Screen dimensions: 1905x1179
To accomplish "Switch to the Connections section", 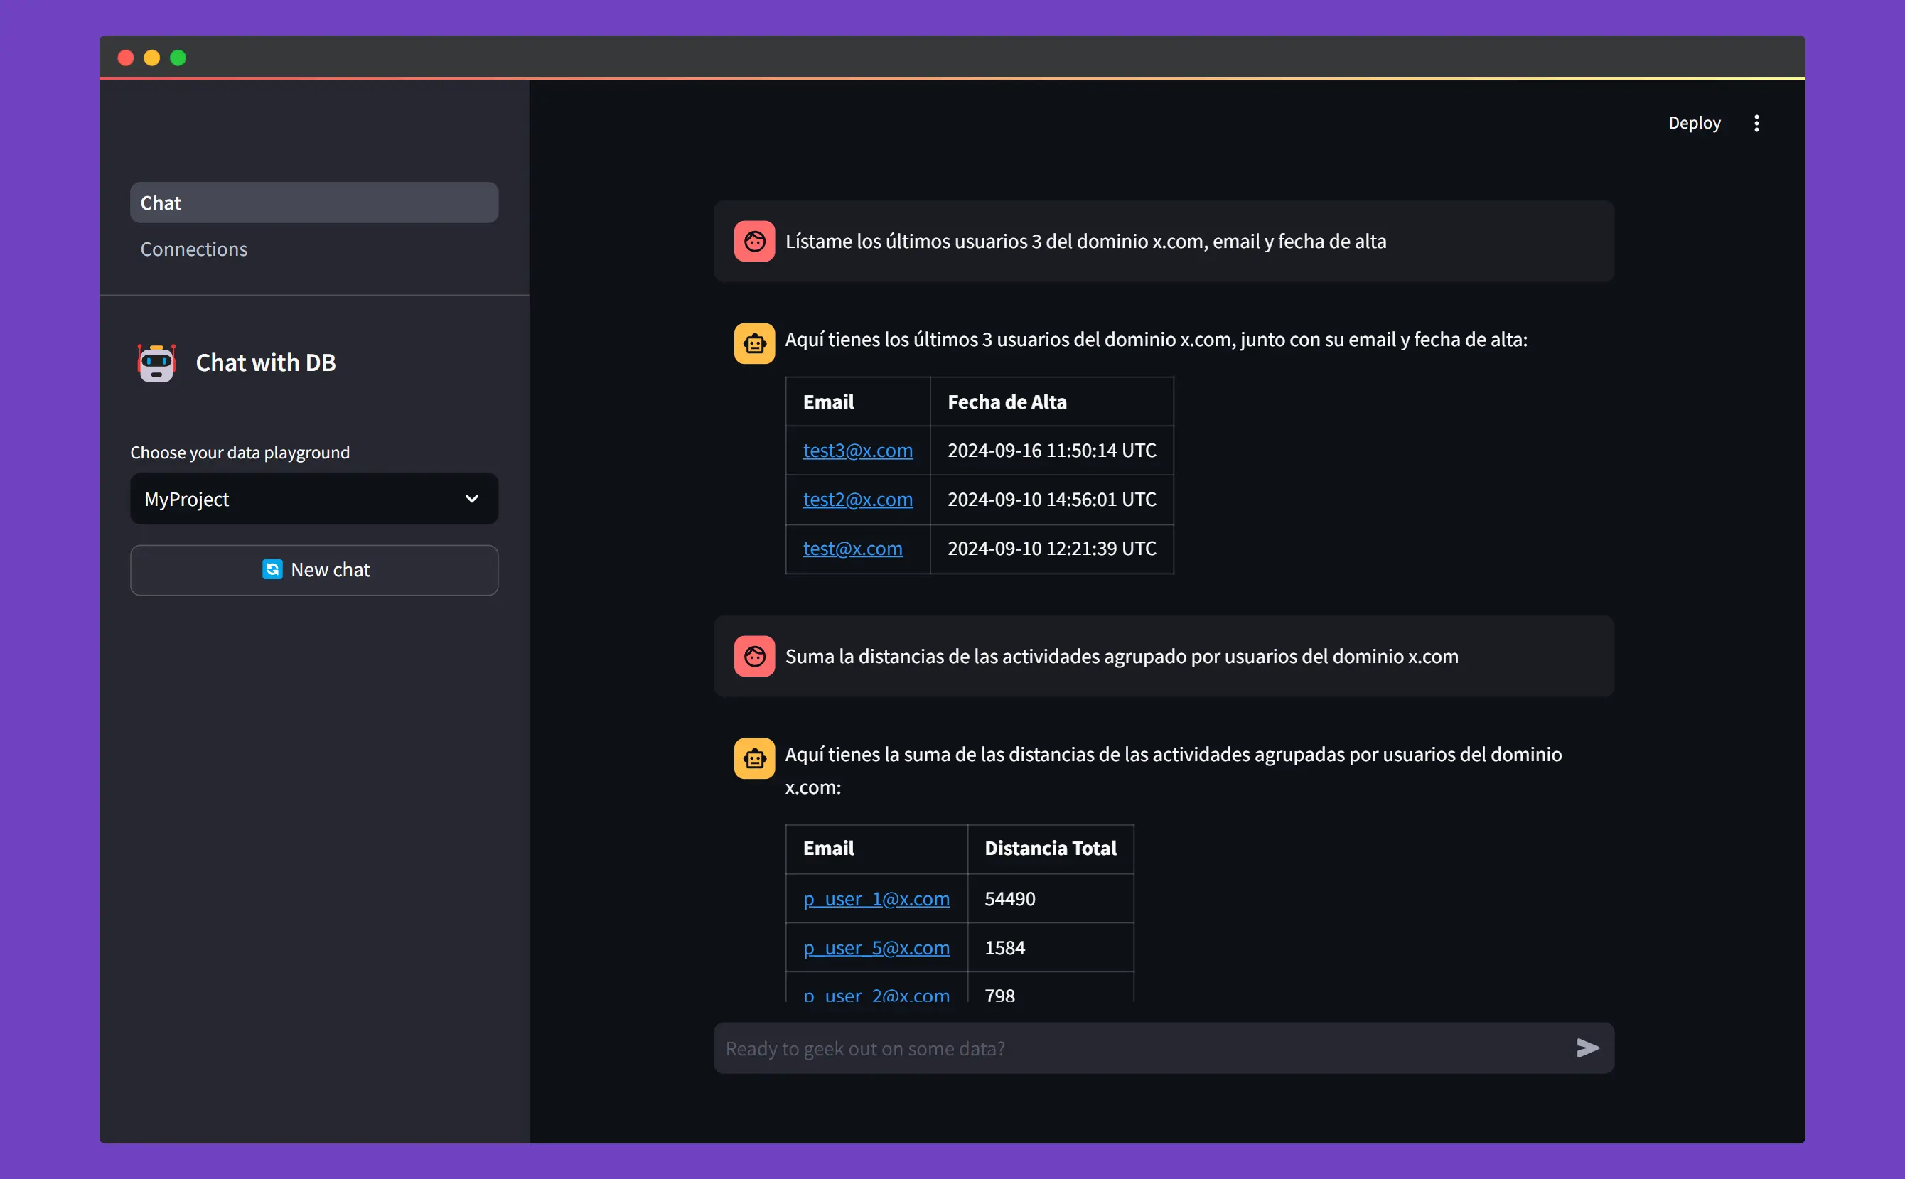I will point(194,249).
